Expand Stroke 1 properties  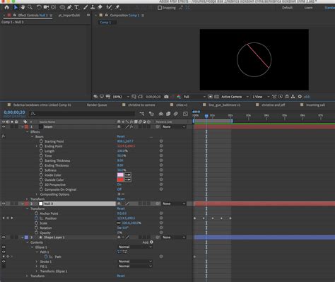click(x=37, y=262)
